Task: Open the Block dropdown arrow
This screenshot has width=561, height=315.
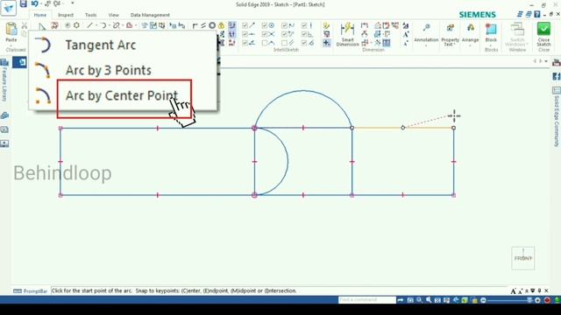Action: [491, 45]
